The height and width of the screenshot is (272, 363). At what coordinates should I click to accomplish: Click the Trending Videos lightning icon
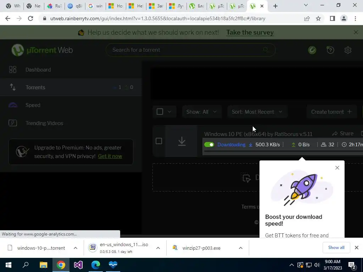pyautogui.click(x=13, y=123)
